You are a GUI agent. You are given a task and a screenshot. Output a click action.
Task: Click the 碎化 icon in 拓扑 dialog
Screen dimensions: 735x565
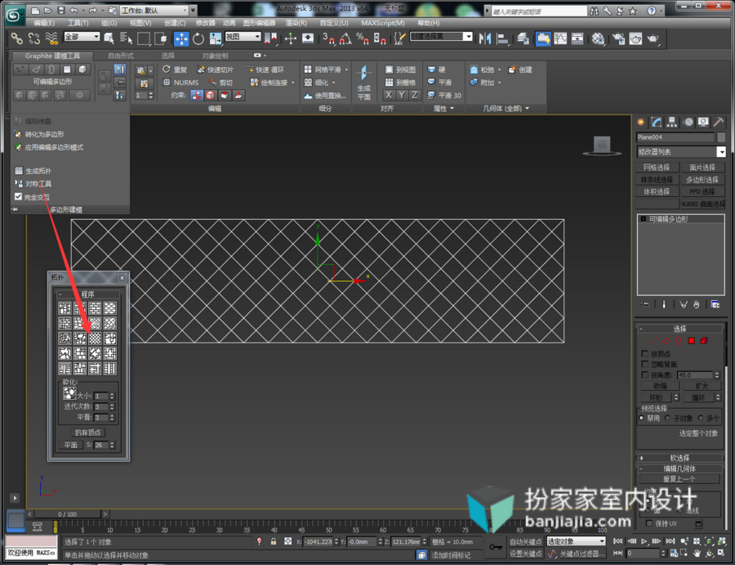point(69,393)
